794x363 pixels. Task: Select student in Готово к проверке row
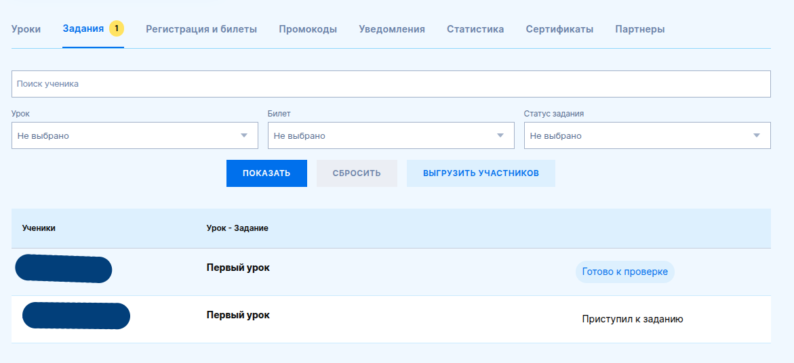tap(64, 270)
